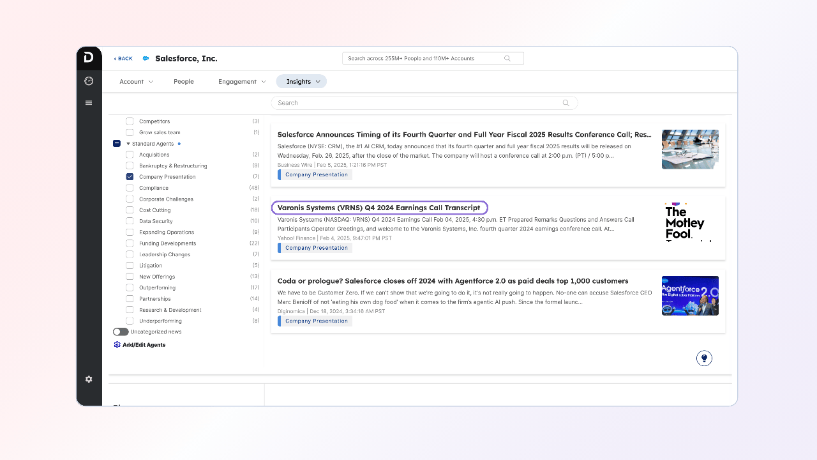Click the lightbulb icon button
Image resolution: width=817 pixels, height=460 pixels.
click(x=704, y=358)
